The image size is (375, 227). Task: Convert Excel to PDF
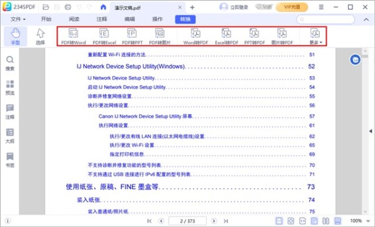coord(226,37)
